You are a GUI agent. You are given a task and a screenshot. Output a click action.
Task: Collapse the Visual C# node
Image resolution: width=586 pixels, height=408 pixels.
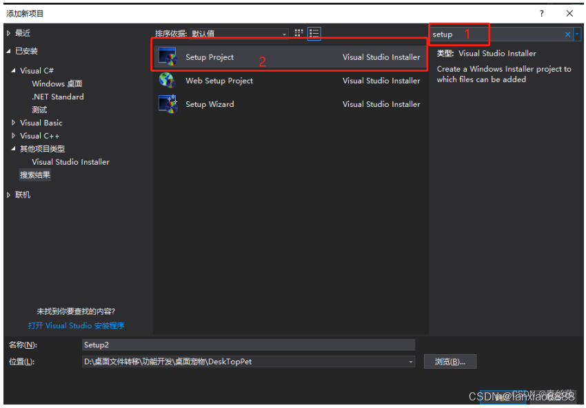click(x=14, y=70)
